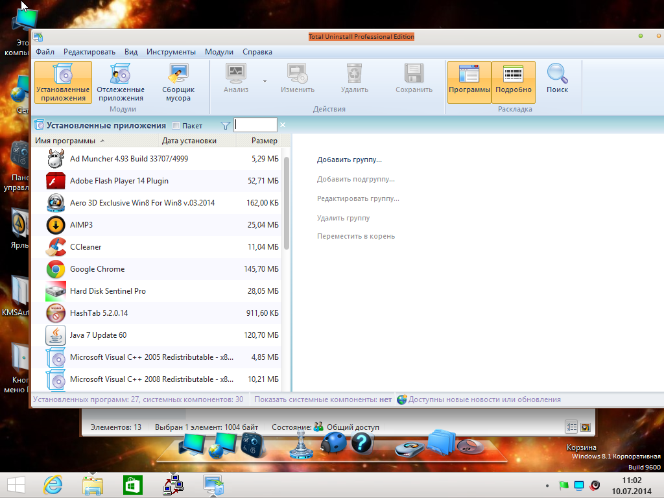664x498 pixels.
Task: Expand the Анализ dropdown arrow
Action: pyautogui.click(x=265, y=81)
